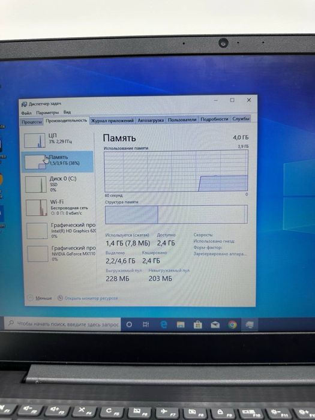Click the 'Память' heading
Screen dimensions: 315x420
[119, 138]
